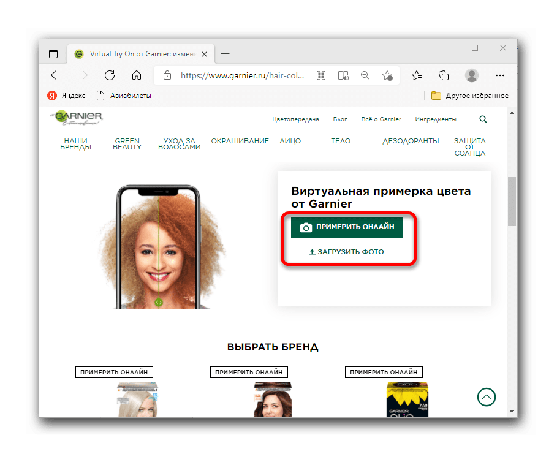The image size is (557, 454).
Task: Open the НАШИ БРЕНДЫ menu
Action: [75, 144]
